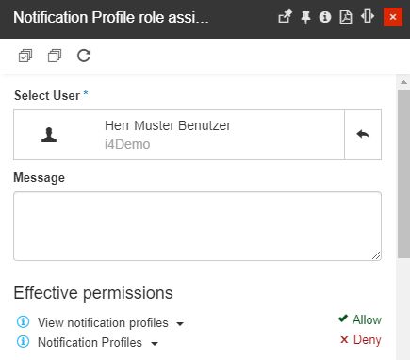This screenshot has width=410, height=360.
Task: Click scrollbar up arrow
Action: click(403, 82)
